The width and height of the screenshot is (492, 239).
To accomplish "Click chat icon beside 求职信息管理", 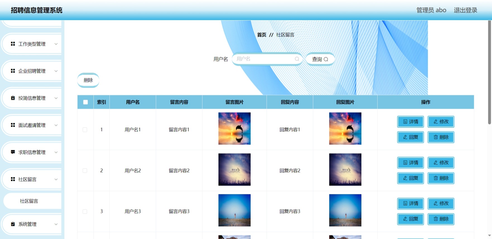I will tap(13, 152).
